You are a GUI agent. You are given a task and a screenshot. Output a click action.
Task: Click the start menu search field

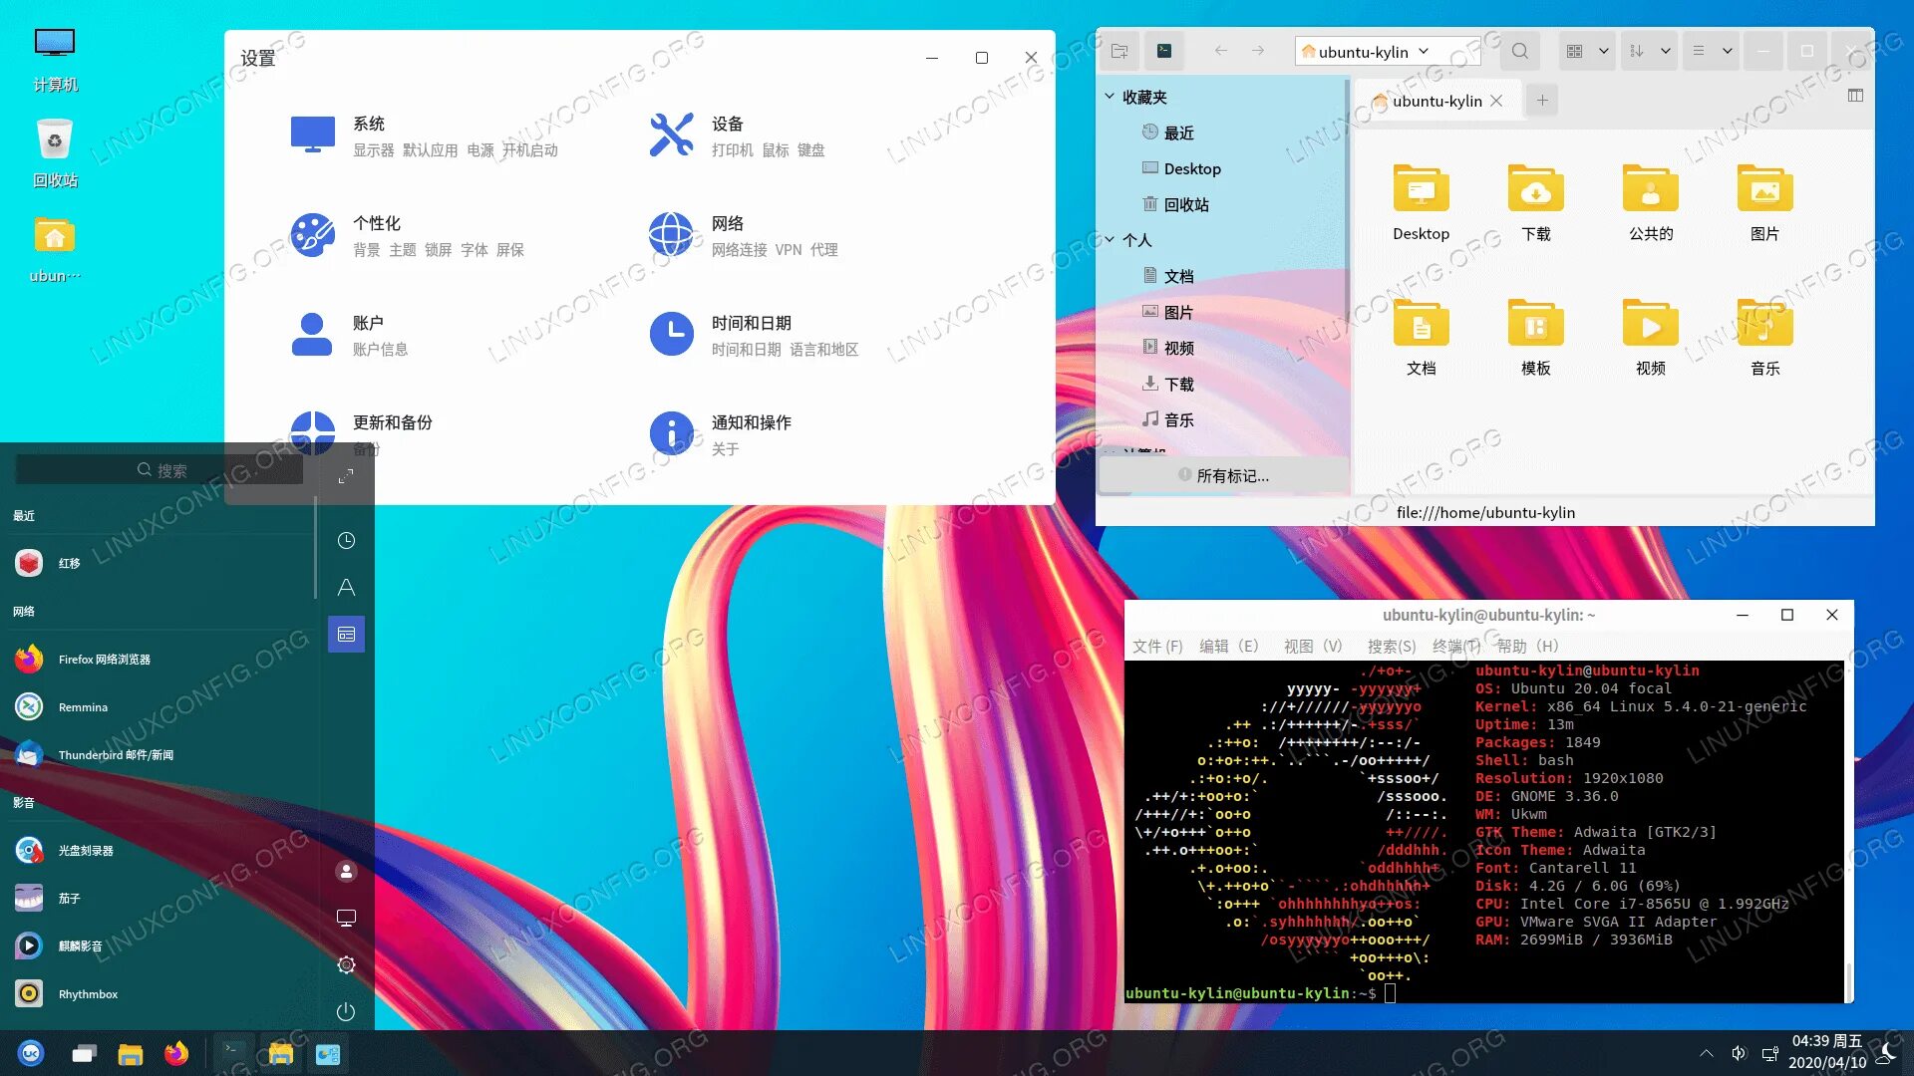pyautogui.click(x=159, y=470)
